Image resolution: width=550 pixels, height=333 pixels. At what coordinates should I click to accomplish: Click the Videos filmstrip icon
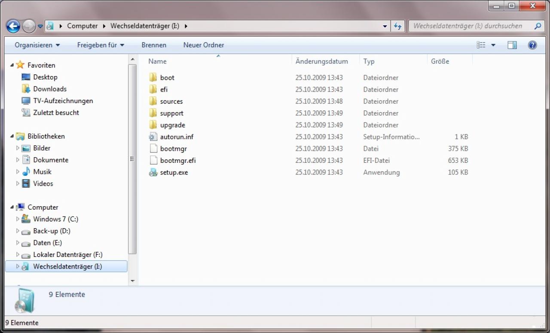pyautogui.click(x=26, y=183)
